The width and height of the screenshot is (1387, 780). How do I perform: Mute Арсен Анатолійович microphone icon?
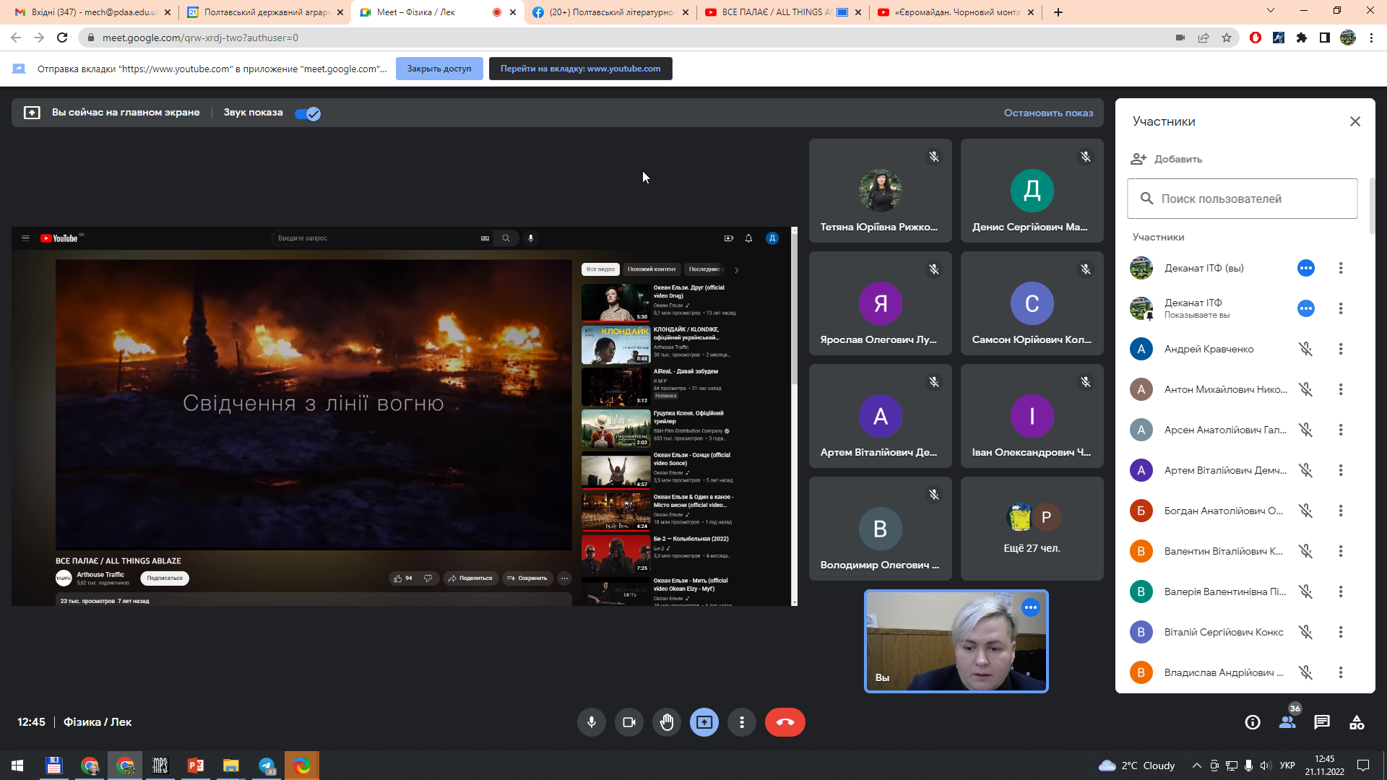pos(1306,430)
